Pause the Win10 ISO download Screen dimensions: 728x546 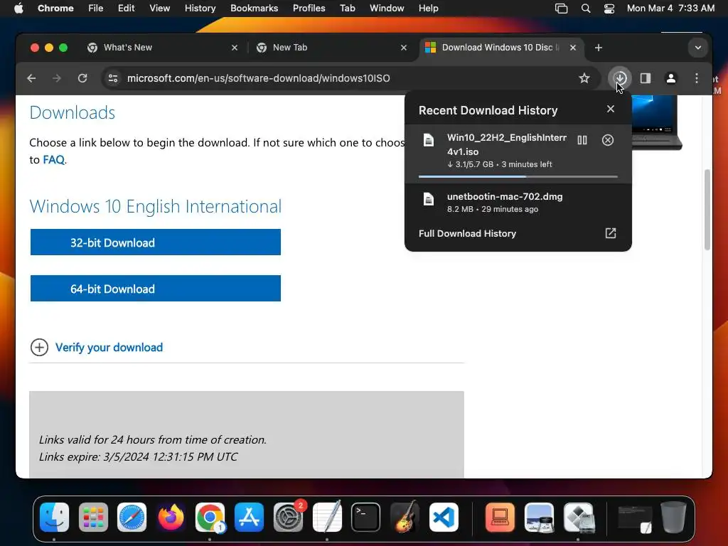[x=582, y=140]
